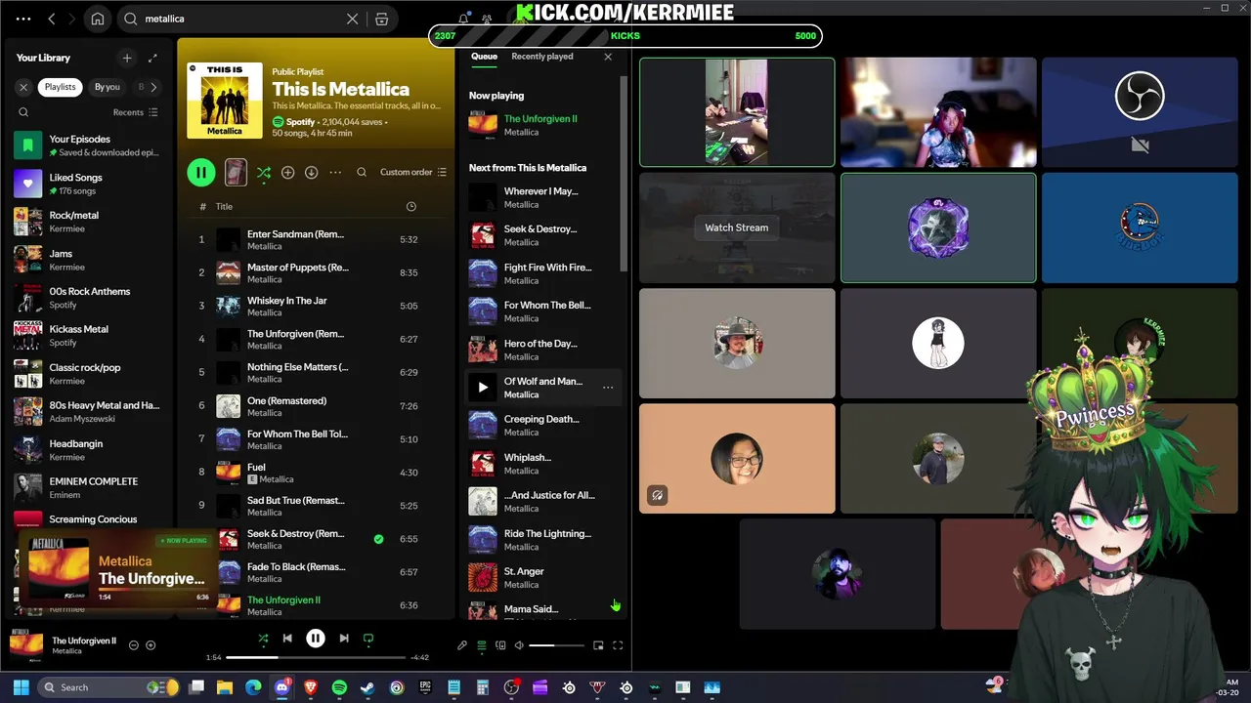
Task: Toggle the queue panel button
Action: click(x=482, y=645)
